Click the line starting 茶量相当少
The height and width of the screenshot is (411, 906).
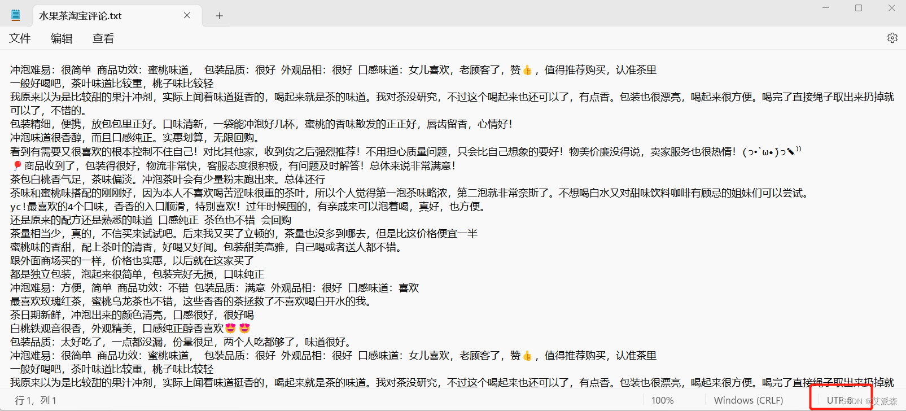click(244, 233)
